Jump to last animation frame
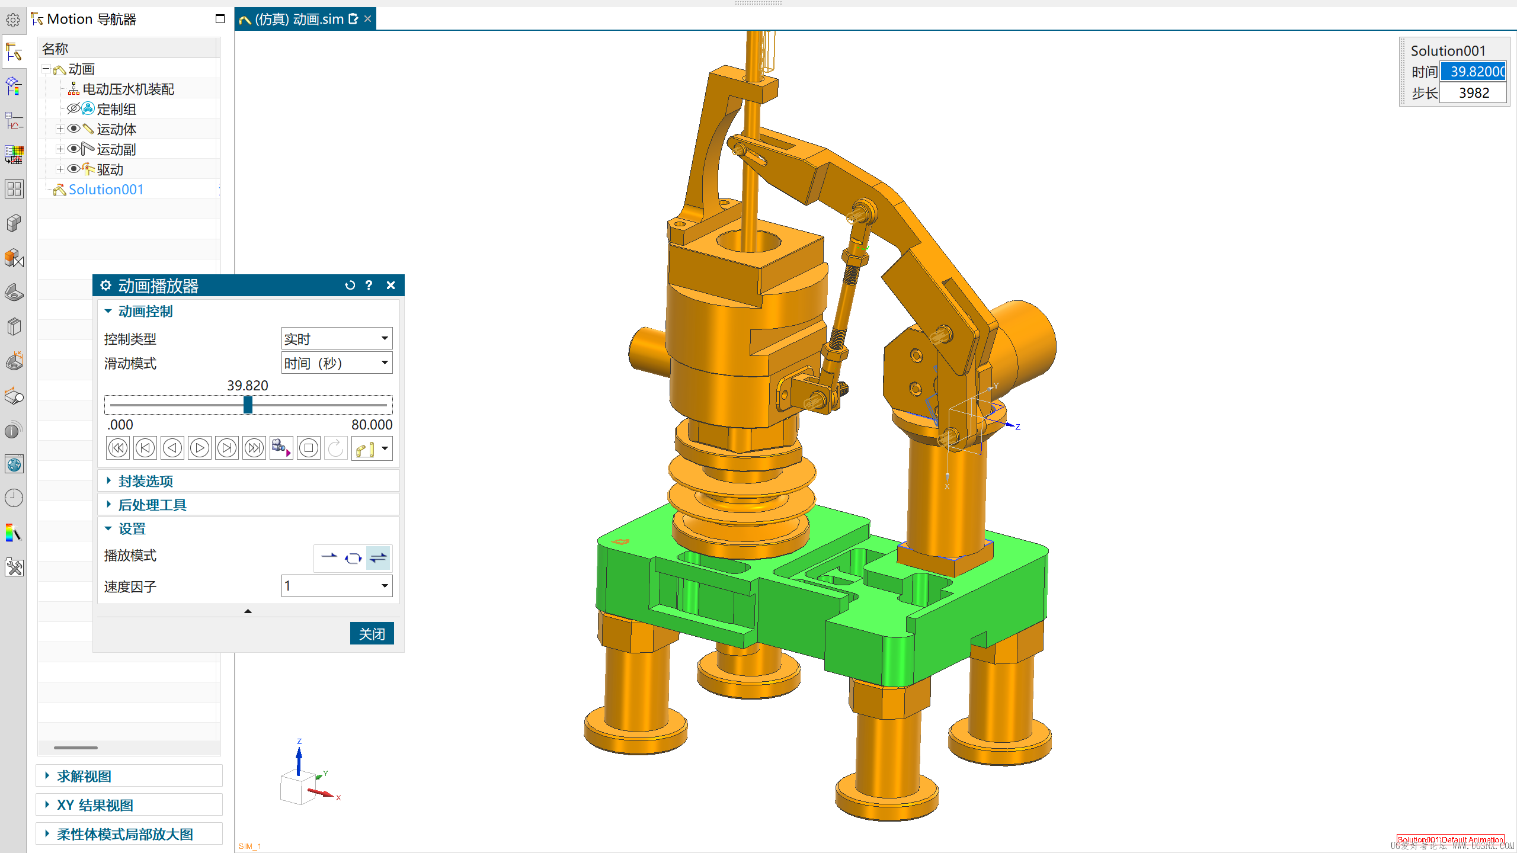The image size is (1517, 853). point(254,448)
